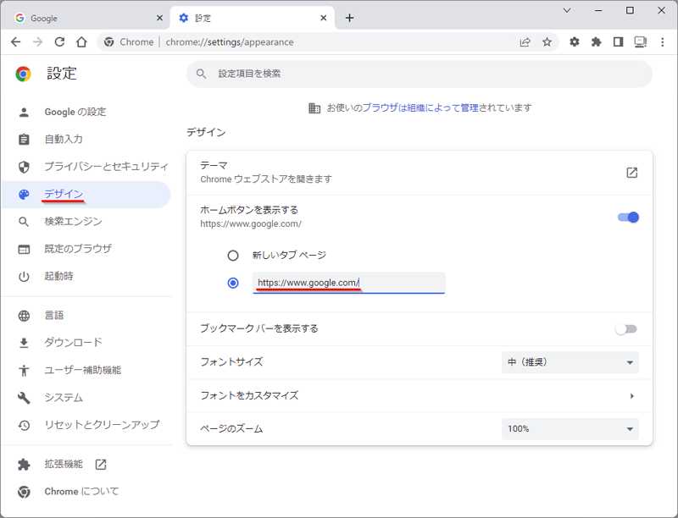This screenshot has width=678, height=518.
Task: Click the power icon beside 起動時
Action: 24,276
